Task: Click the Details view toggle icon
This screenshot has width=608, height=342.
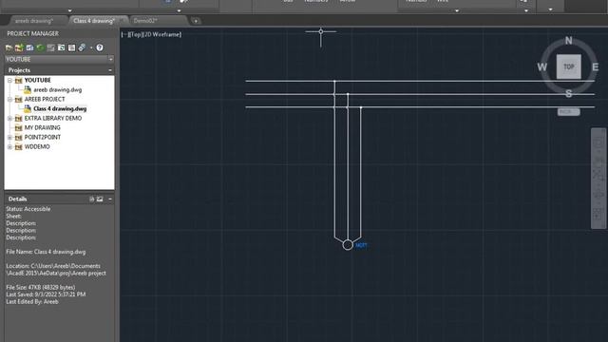Action: pyautogui.click(x=91, y=199)
